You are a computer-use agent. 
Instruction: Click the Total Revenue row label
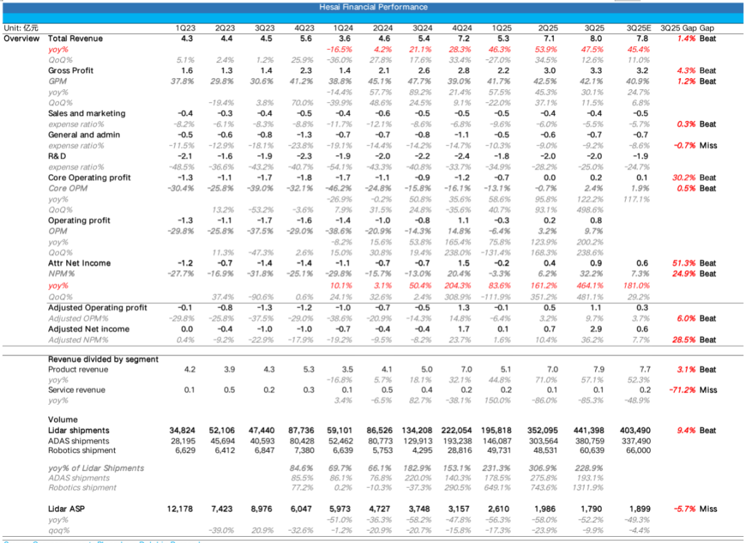(75, 39)
